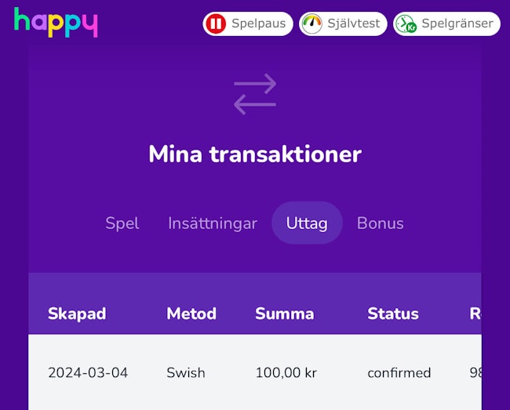510x410 pixels.
Task: Open the Spelgränser button
Action: click(446, 24)
